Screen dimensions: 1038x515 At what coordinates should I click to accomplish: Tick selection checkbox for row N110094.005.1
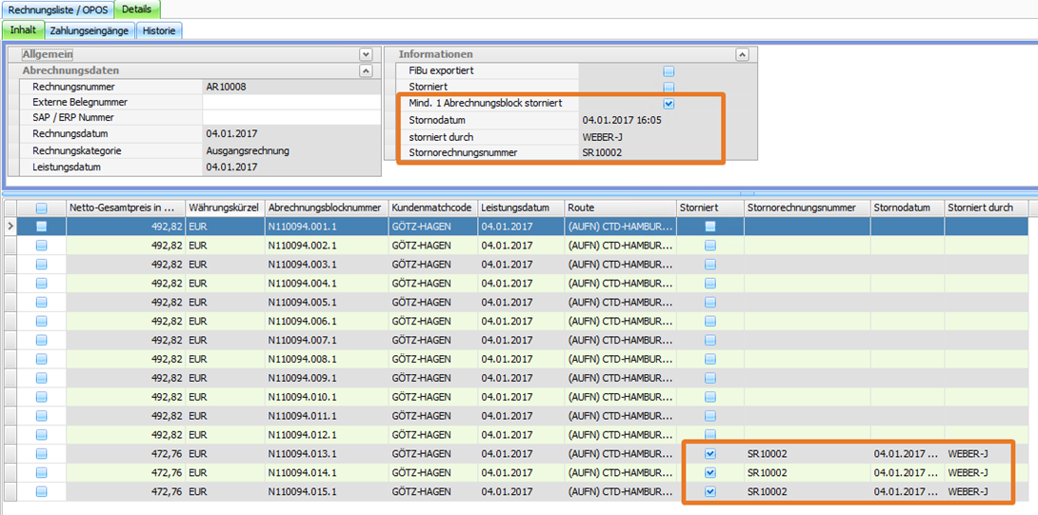[x=41, y=302]
